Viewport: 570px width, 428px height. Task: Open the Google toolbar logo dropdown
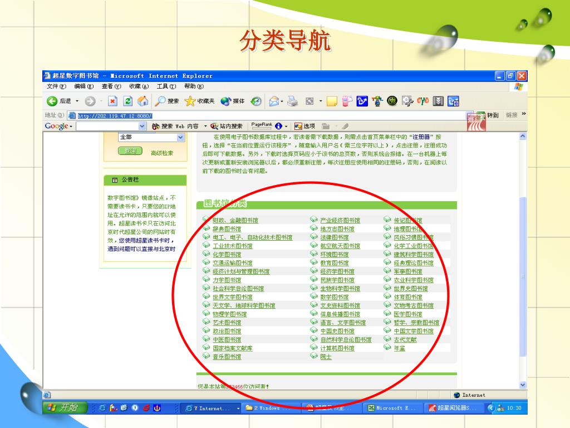[58, 126]
